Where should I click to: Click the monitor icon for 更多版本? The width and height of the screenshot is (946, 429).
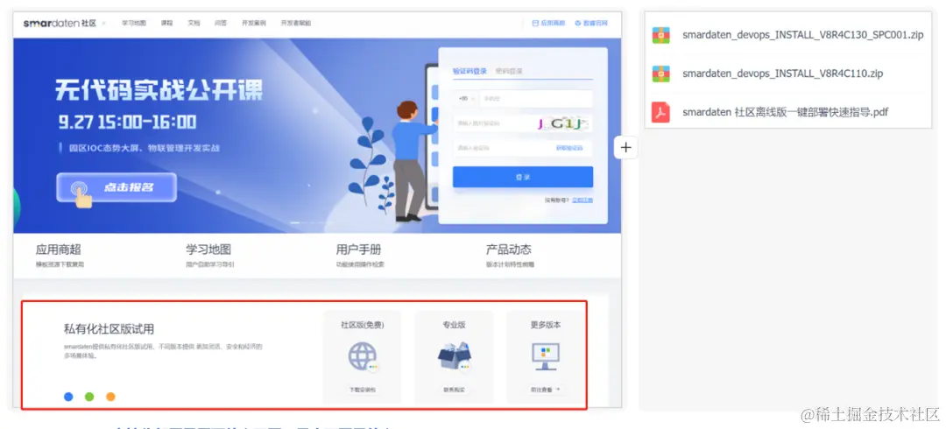(546, 356)
